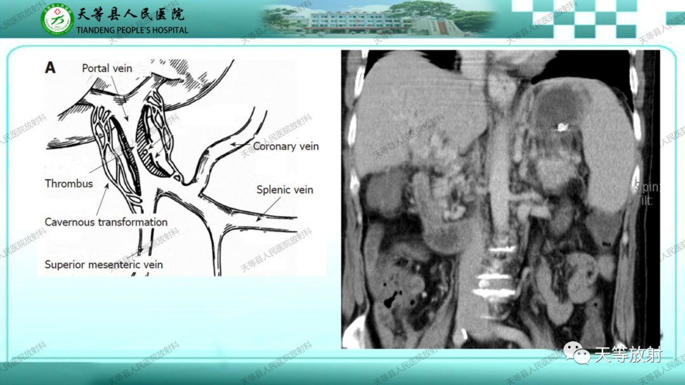Select the Cavernous transformation label
685x385 pixels.
(x=106, y=222)
